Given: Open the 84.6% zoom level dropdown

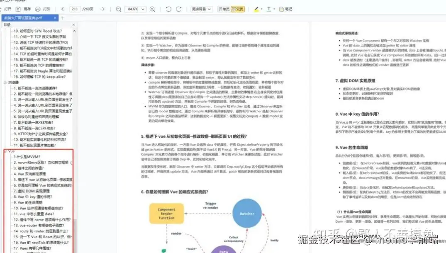Looking at the screenshot, I should (135, 9).
